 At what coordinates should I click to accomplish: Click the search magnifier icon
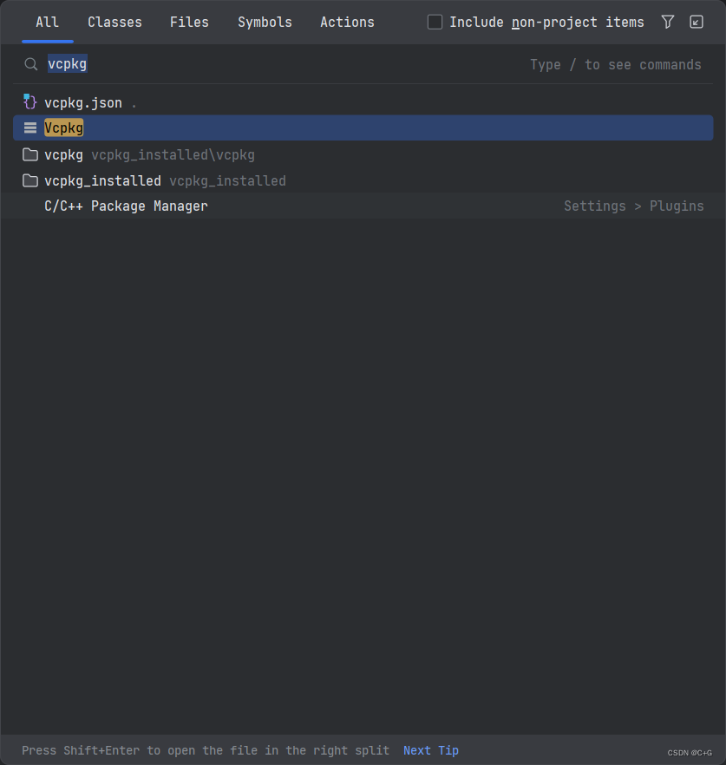point(31,64)
